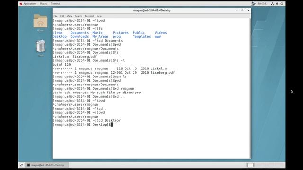Click the network status icon in system tray
This screenshot has height=170, width=303.
click(272, 4)
